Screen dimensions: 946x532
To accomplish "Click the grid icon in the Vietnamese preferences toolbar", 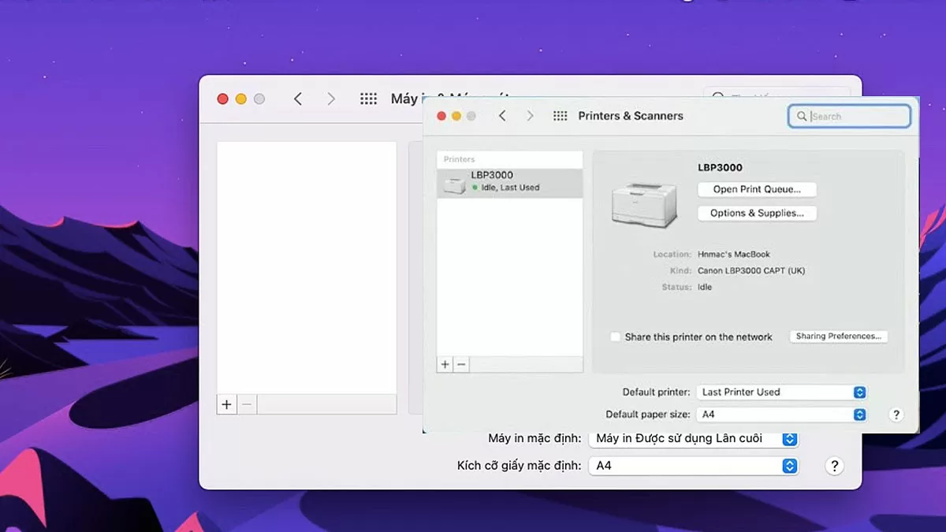I will (x=368, y=99).
